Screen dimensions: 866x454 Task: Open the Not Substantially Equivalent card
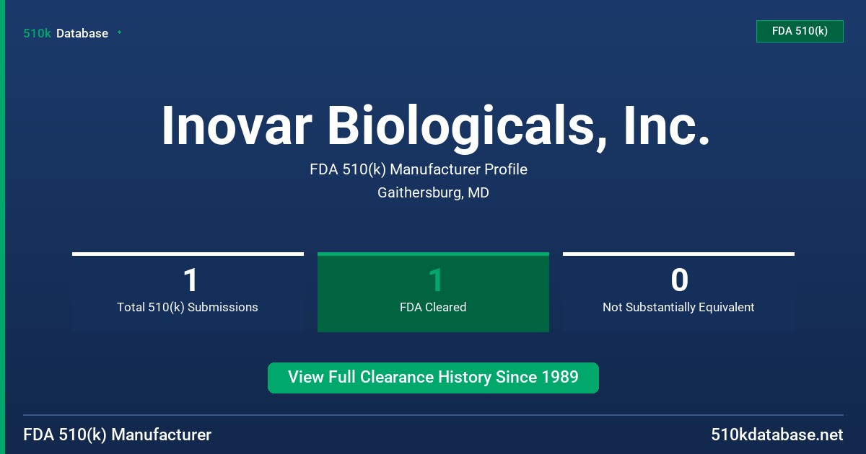pyautogui.click(x=678, y=292)
